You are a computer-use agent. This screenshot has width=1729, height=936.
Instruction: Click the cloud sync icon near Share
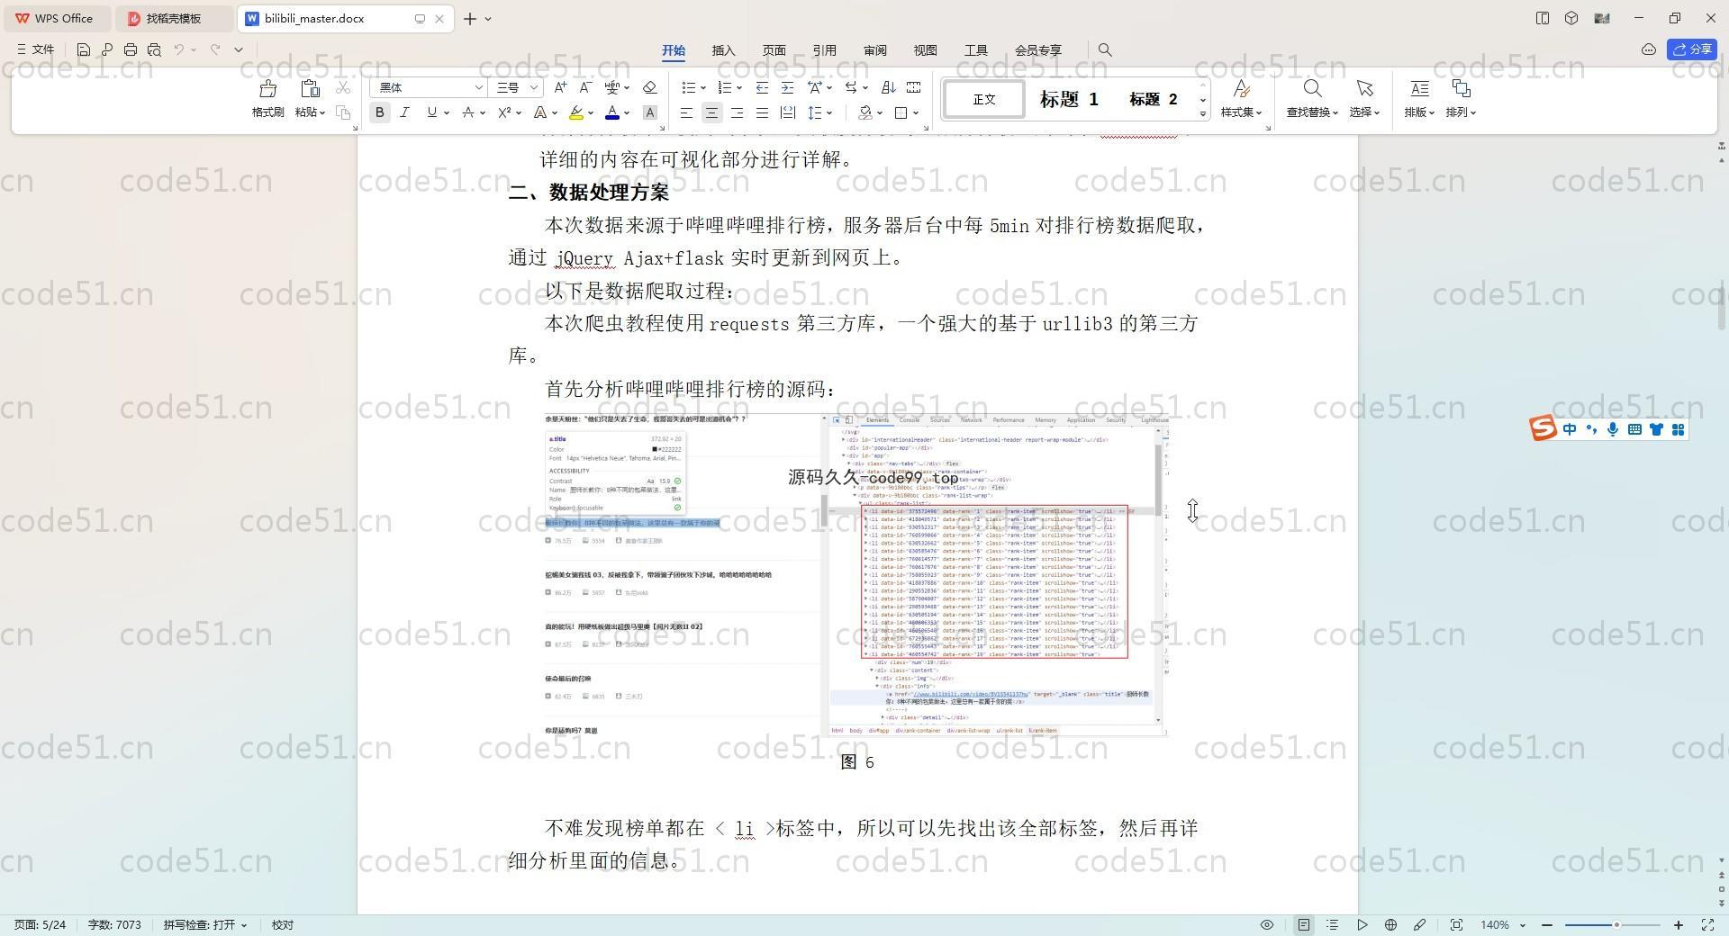[1649, 50]
